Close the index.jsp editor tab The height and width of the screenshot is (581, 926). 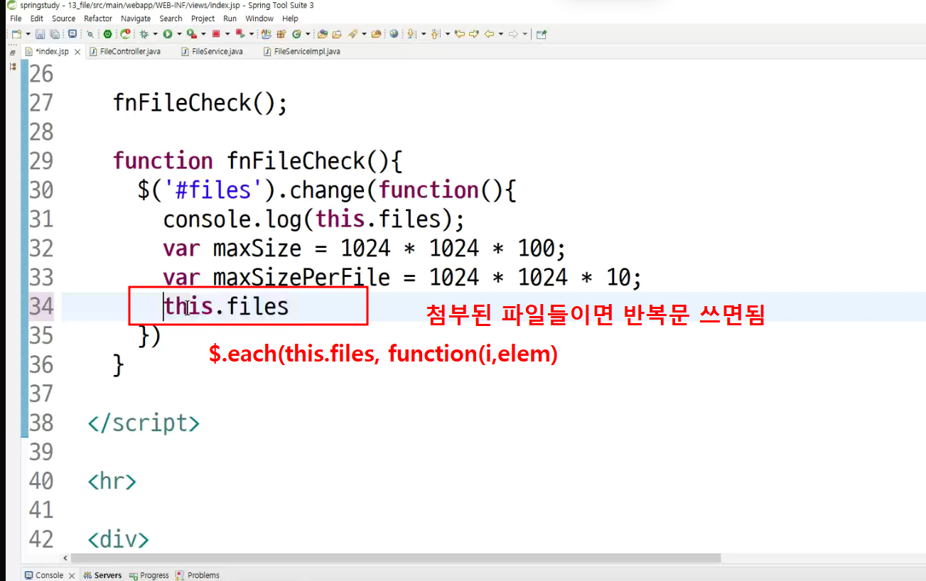coord(77,52)
